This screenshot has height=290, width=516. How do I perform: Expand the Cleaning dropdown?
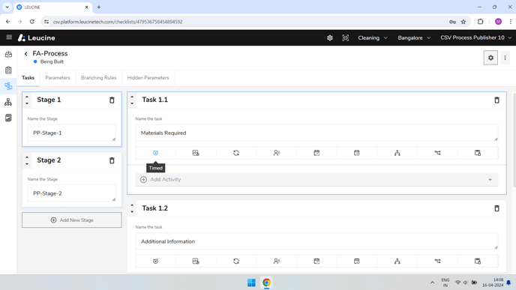373,37
